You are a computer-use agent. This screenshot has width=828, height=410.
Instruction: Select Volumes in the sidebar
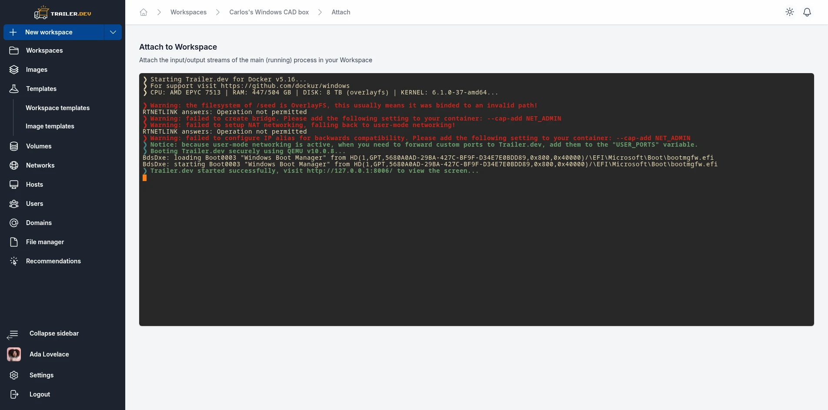39,146
